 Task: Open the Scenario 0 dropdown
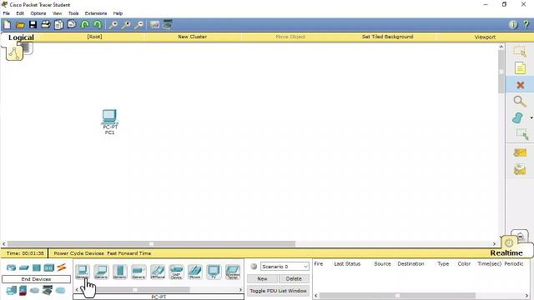[285, 267]
